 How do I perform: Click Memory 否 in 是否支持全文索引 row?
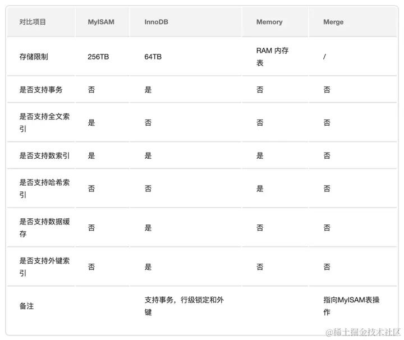point(260,123)
